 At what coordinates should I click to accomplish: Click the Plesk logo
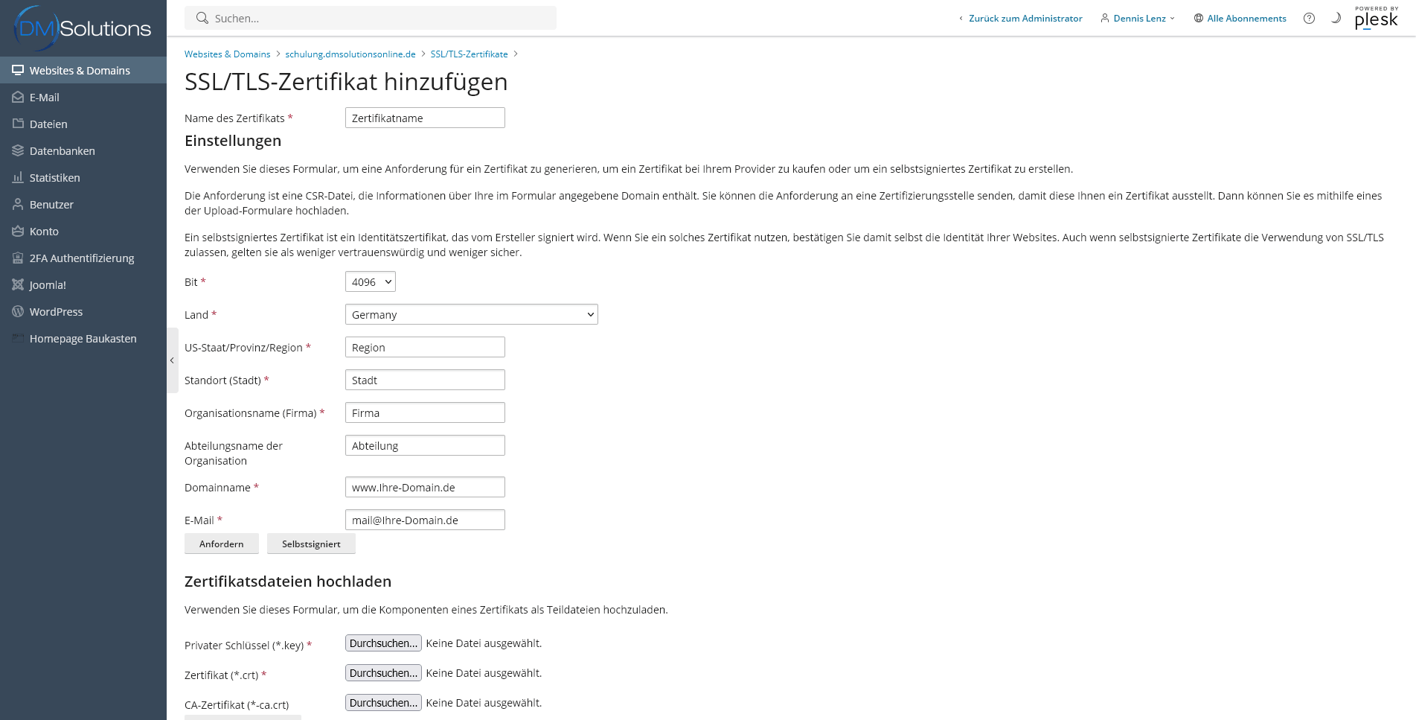[1376, 19]
